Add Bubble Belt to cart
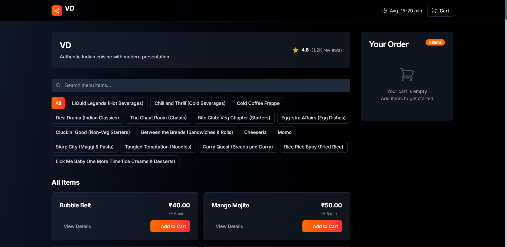The width and height of the screenshot is (507, 247). (x=170, y=226)
